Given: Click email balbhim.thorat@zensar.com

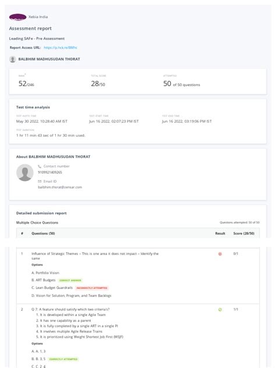Looking at the screenshot, I should point(60,187).
